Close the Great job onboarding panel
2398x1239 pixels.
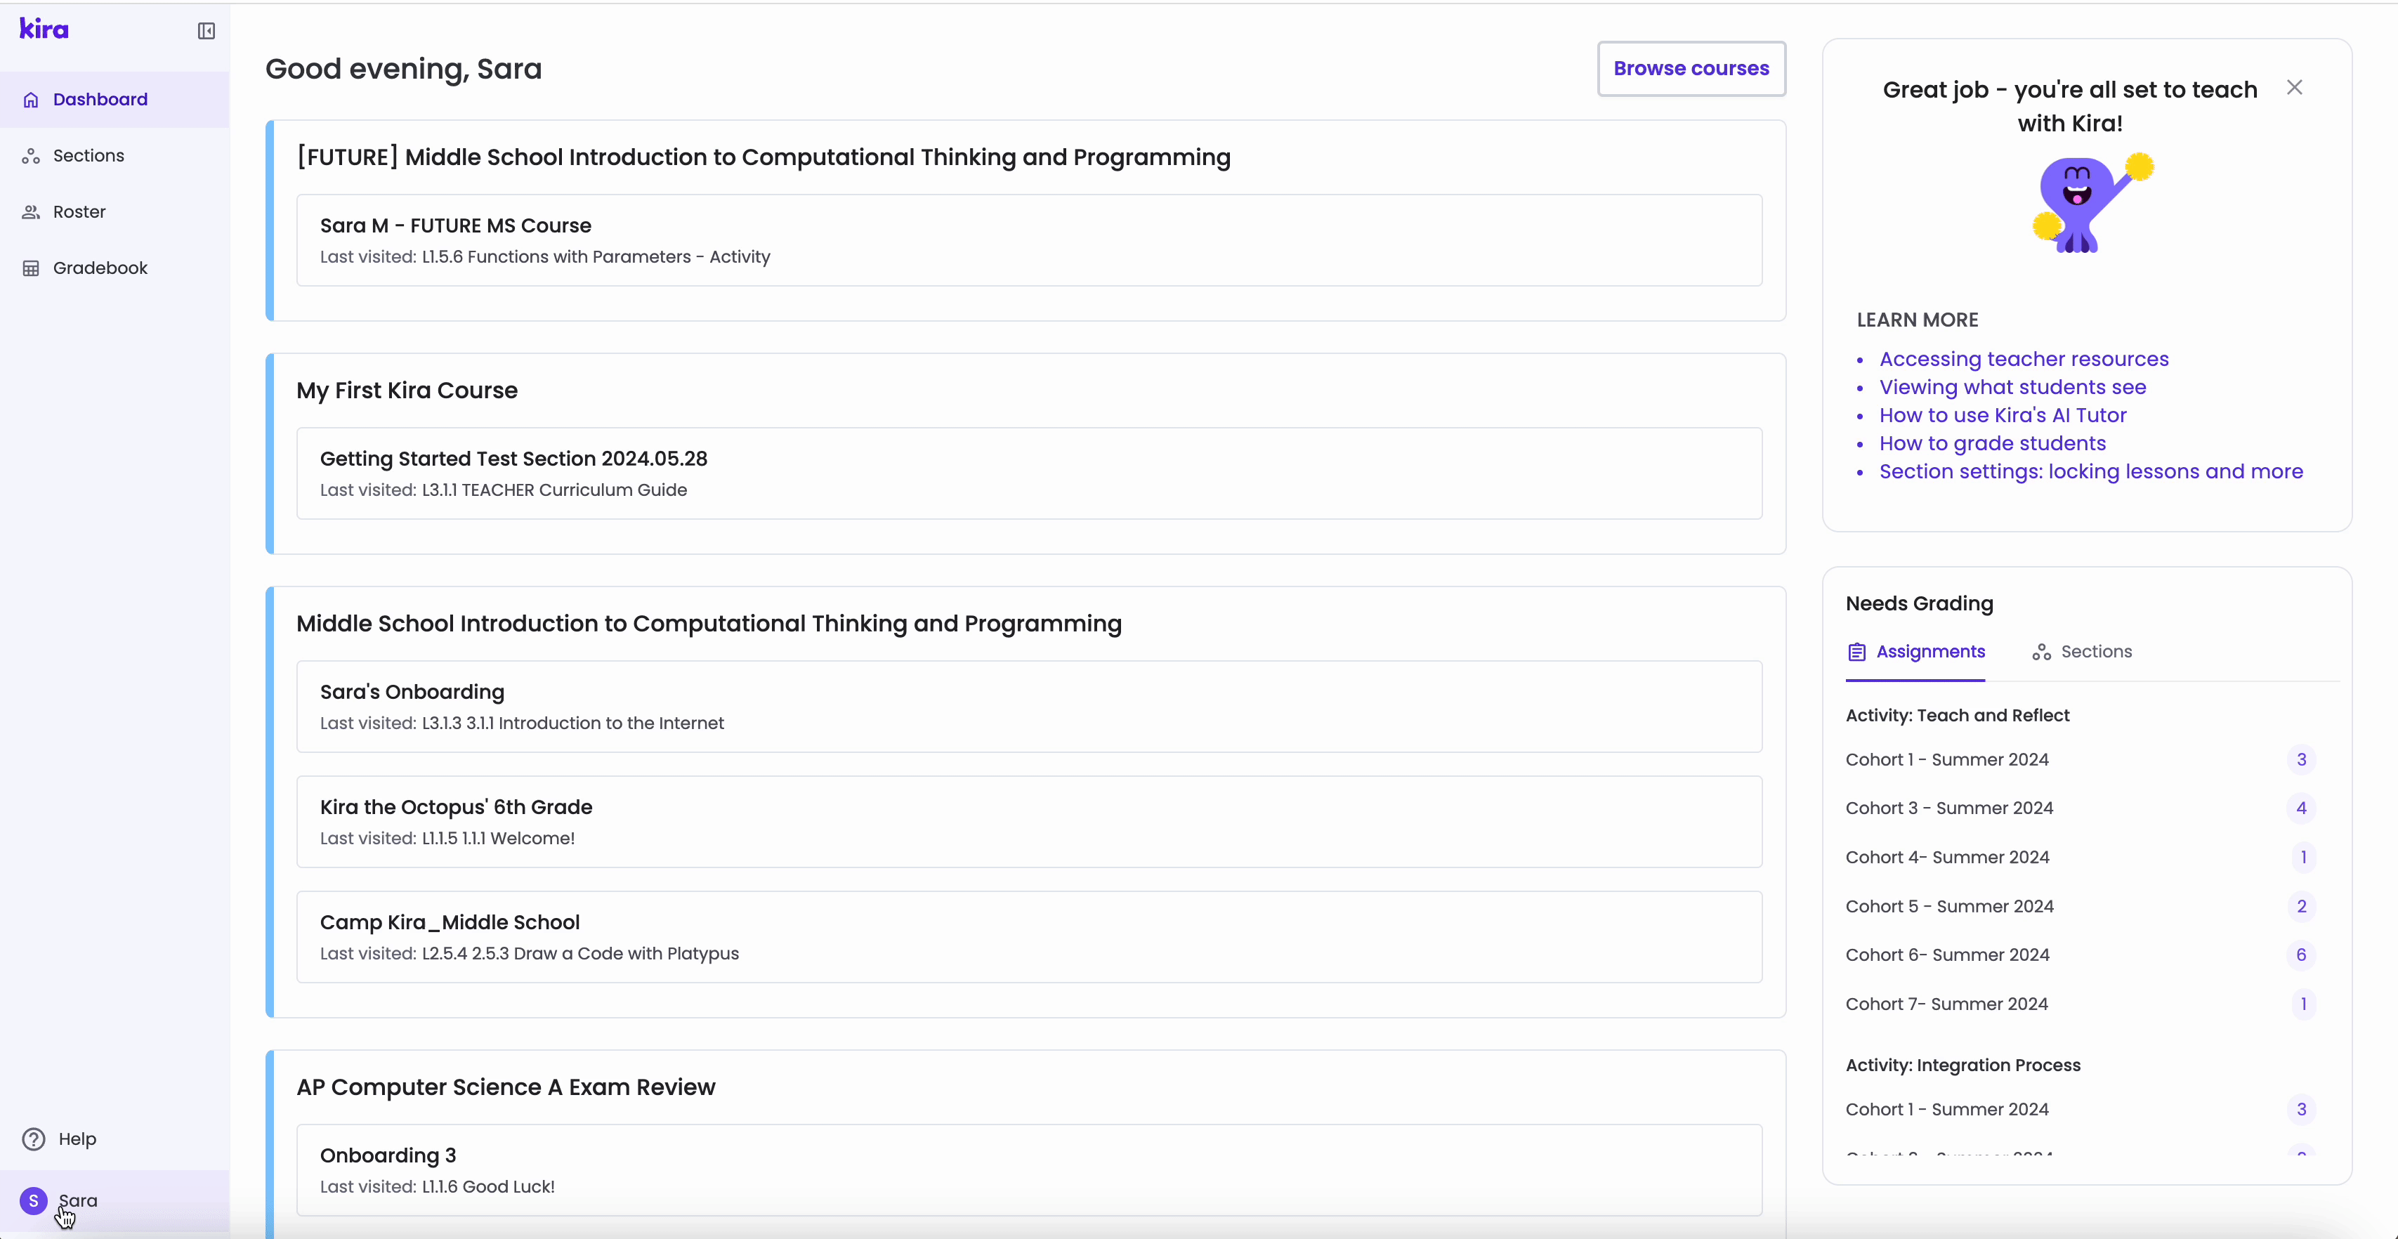coord(2295,87)
